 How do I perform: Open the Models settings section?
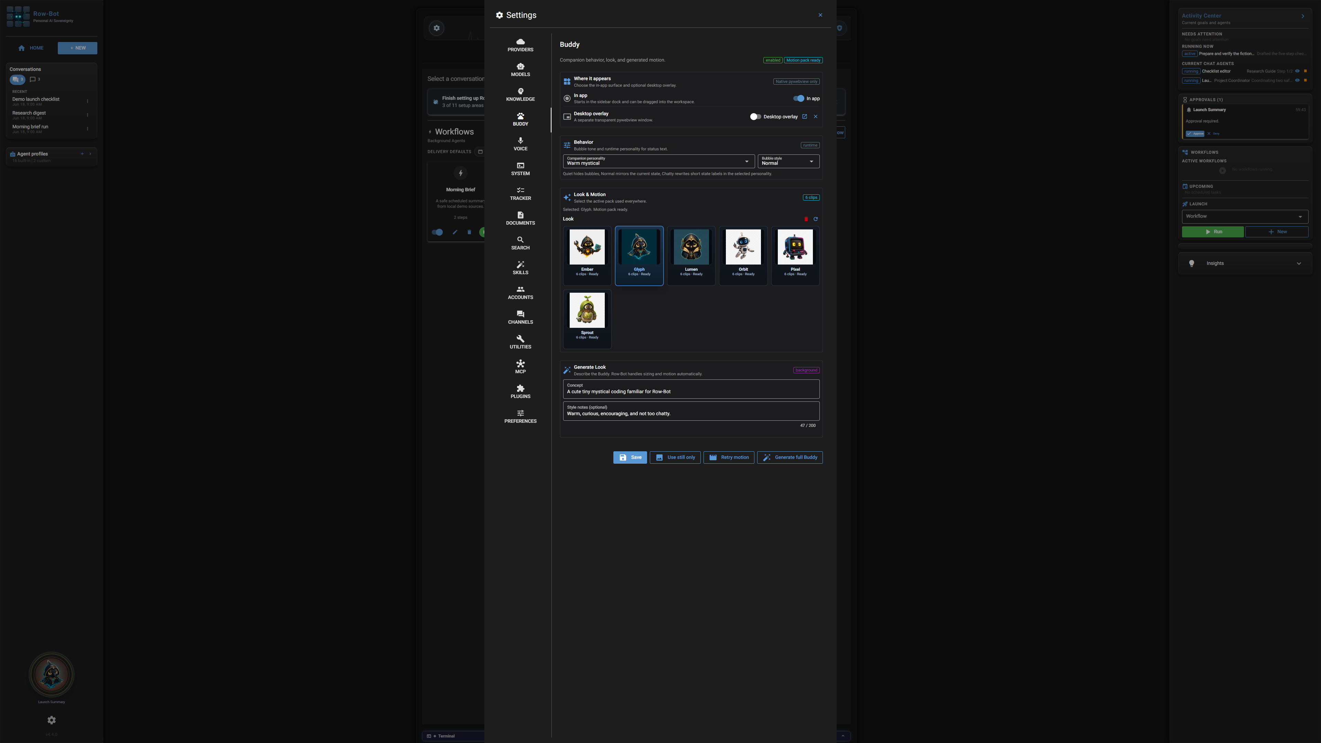tap(520, 70)
